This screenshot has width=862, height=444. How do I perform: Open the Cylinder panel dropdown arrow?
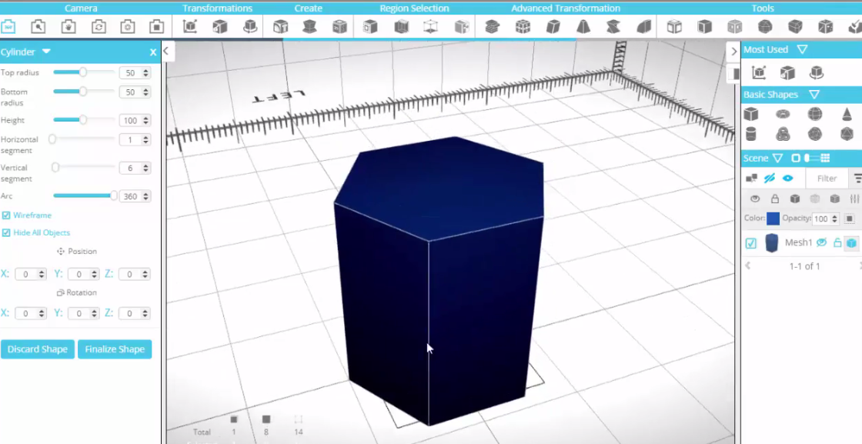[x=47, y=51]
